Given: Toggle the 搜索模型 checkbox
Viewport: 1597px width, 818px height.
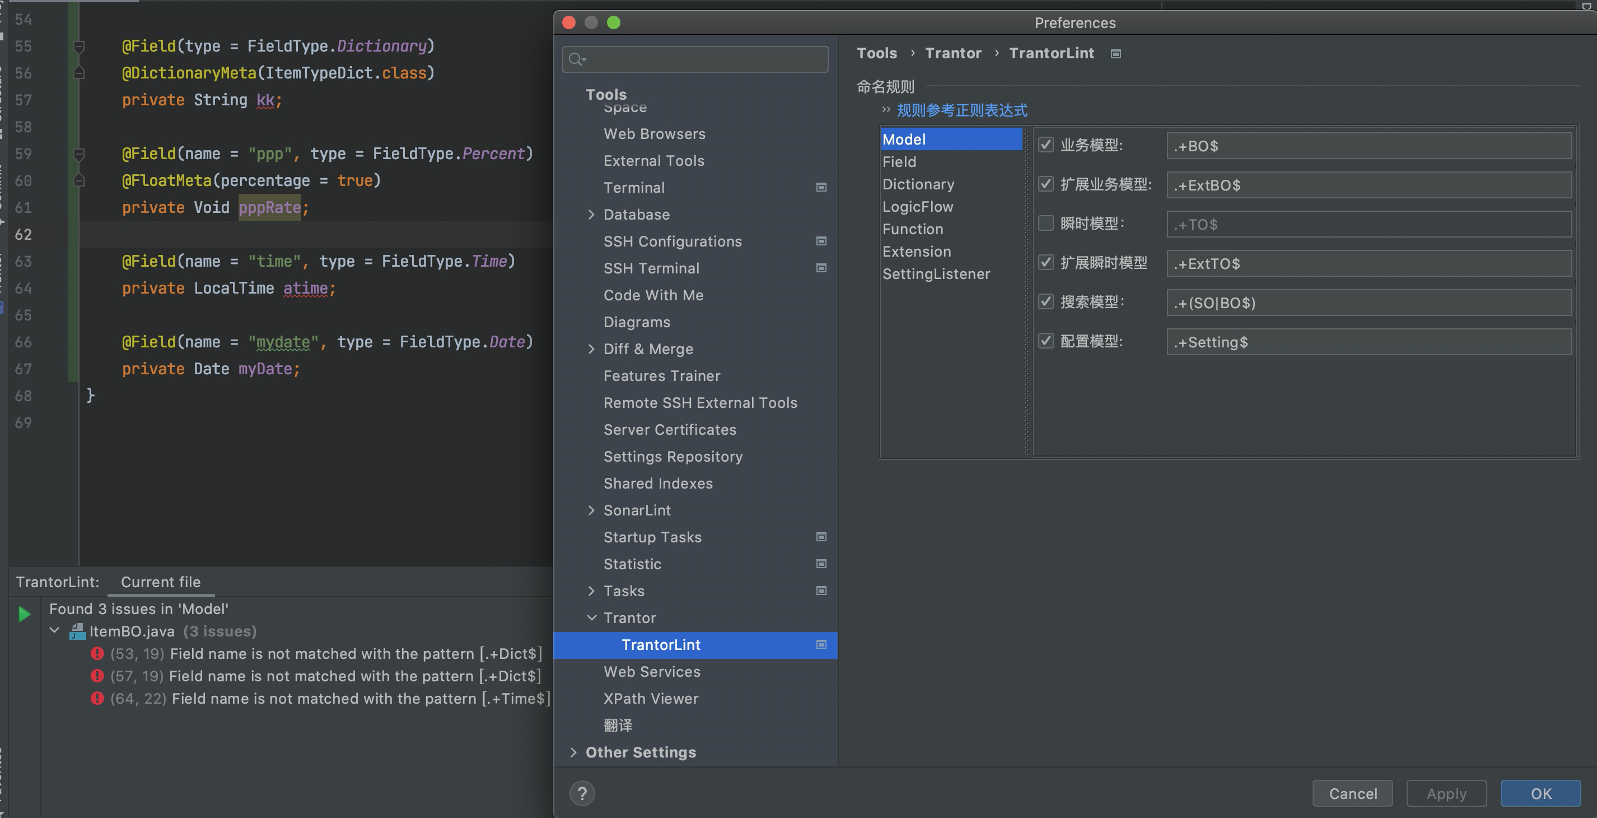Looking at the screenshot, I should tap(1046, 302).
